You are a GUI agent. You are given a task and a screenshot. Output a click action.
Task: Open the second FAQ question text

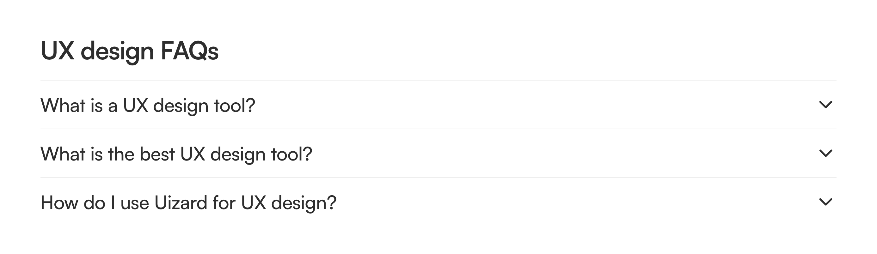[176, 154]
